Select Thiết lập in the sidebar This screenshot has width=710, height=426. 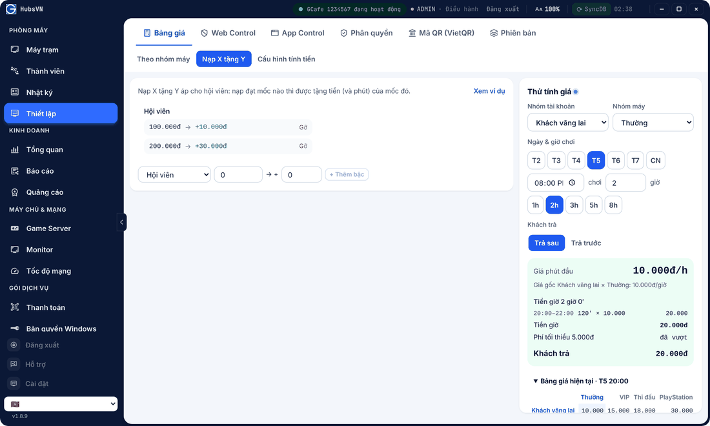pos(61,113)
